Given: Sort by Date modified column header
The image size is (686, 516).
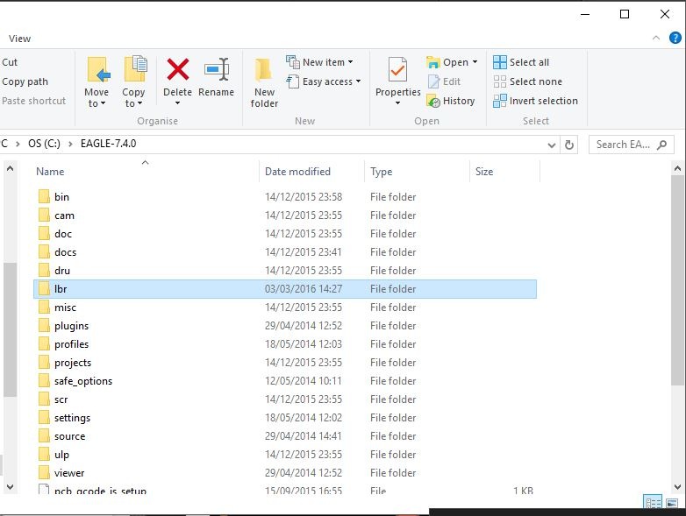Looking at the screenshot, I should (297, 172).
